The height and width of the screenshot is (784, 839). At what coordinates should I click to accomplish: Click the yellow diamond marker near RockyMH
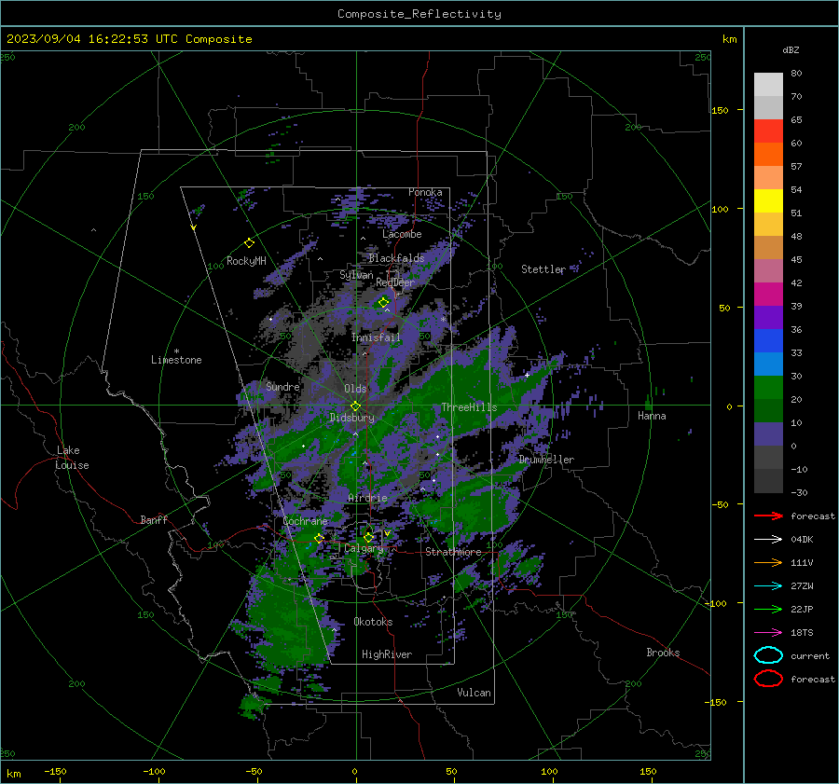[249, 243]
